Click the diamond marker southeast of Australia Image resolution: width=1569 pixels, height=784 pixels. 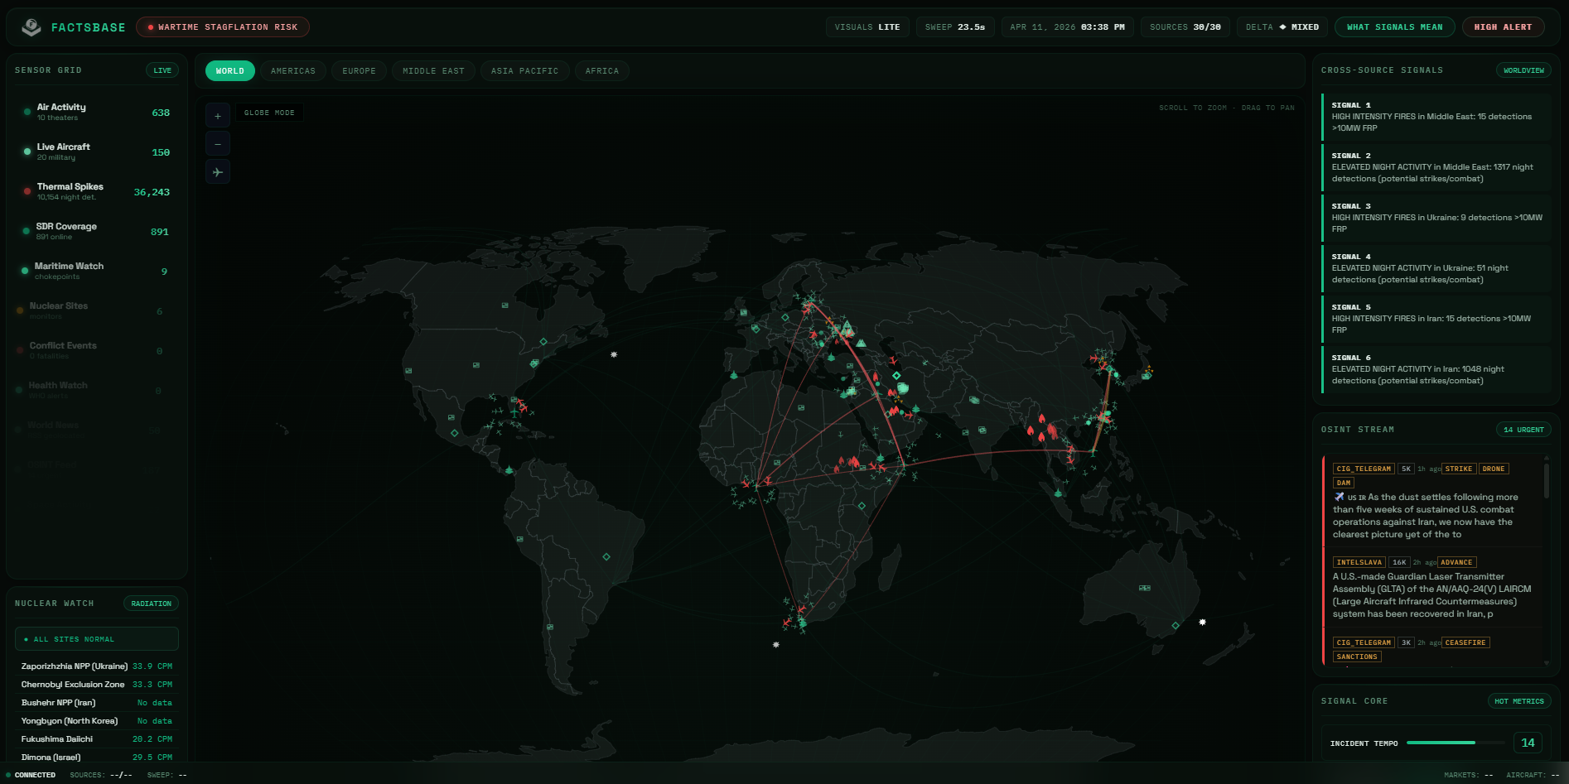1176,625
